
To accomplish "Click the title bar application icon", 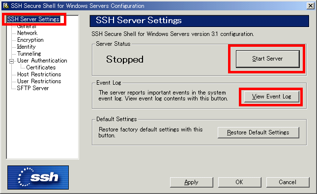I will point(6,6).
